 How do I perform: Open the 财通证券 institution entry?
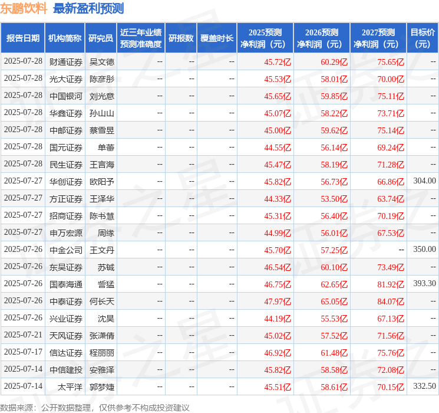[x=65, y=62]
